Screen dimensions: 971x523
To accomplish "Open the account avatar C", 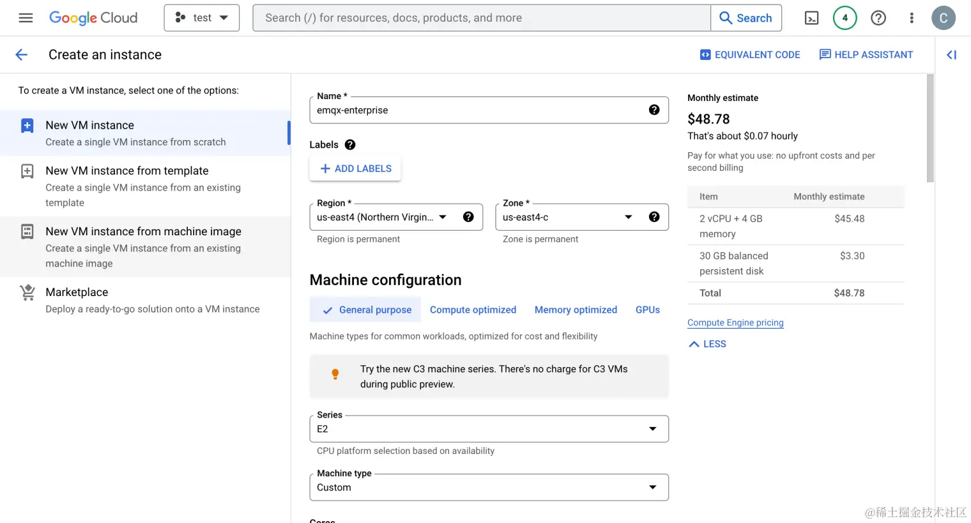I will click(x=944, y=18).
